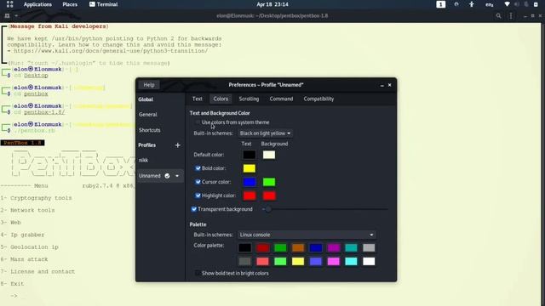Add a new profile with plus icon
Viewport: 545px width, 306px height.
[x=178, y=145]
